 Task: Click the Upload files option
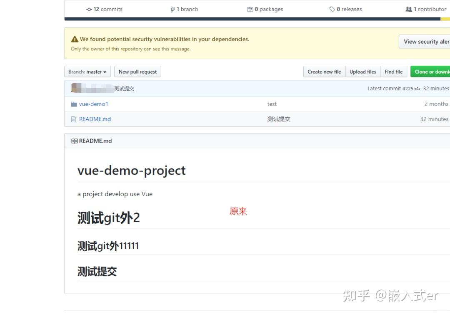pyautogui.click(x=362, y=72)
